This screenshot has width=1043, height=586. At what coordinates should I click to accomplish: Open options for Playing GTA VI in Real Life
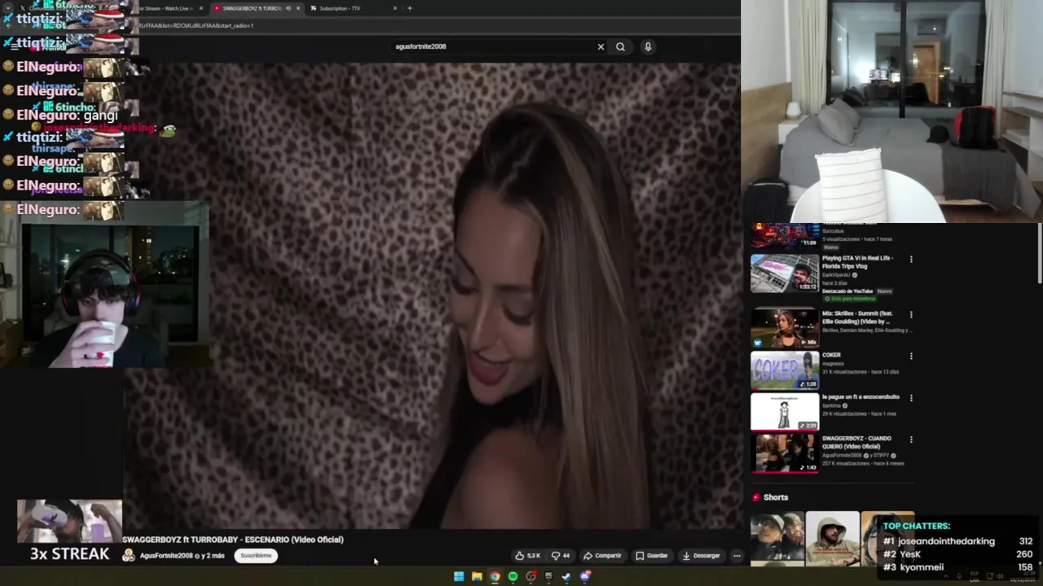(911, 260)
